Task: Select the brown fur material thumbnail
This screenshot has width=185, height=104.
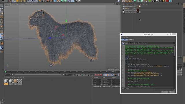Action: pos(15,81)
